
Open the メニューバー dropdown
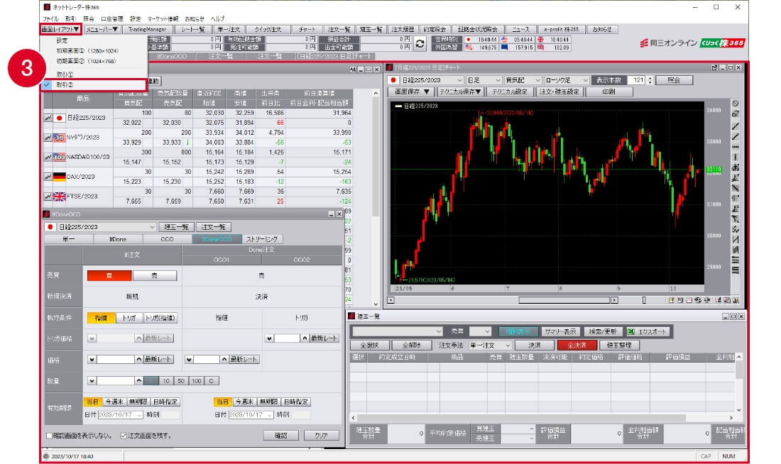pyautogui.click(x=102, y=29)
